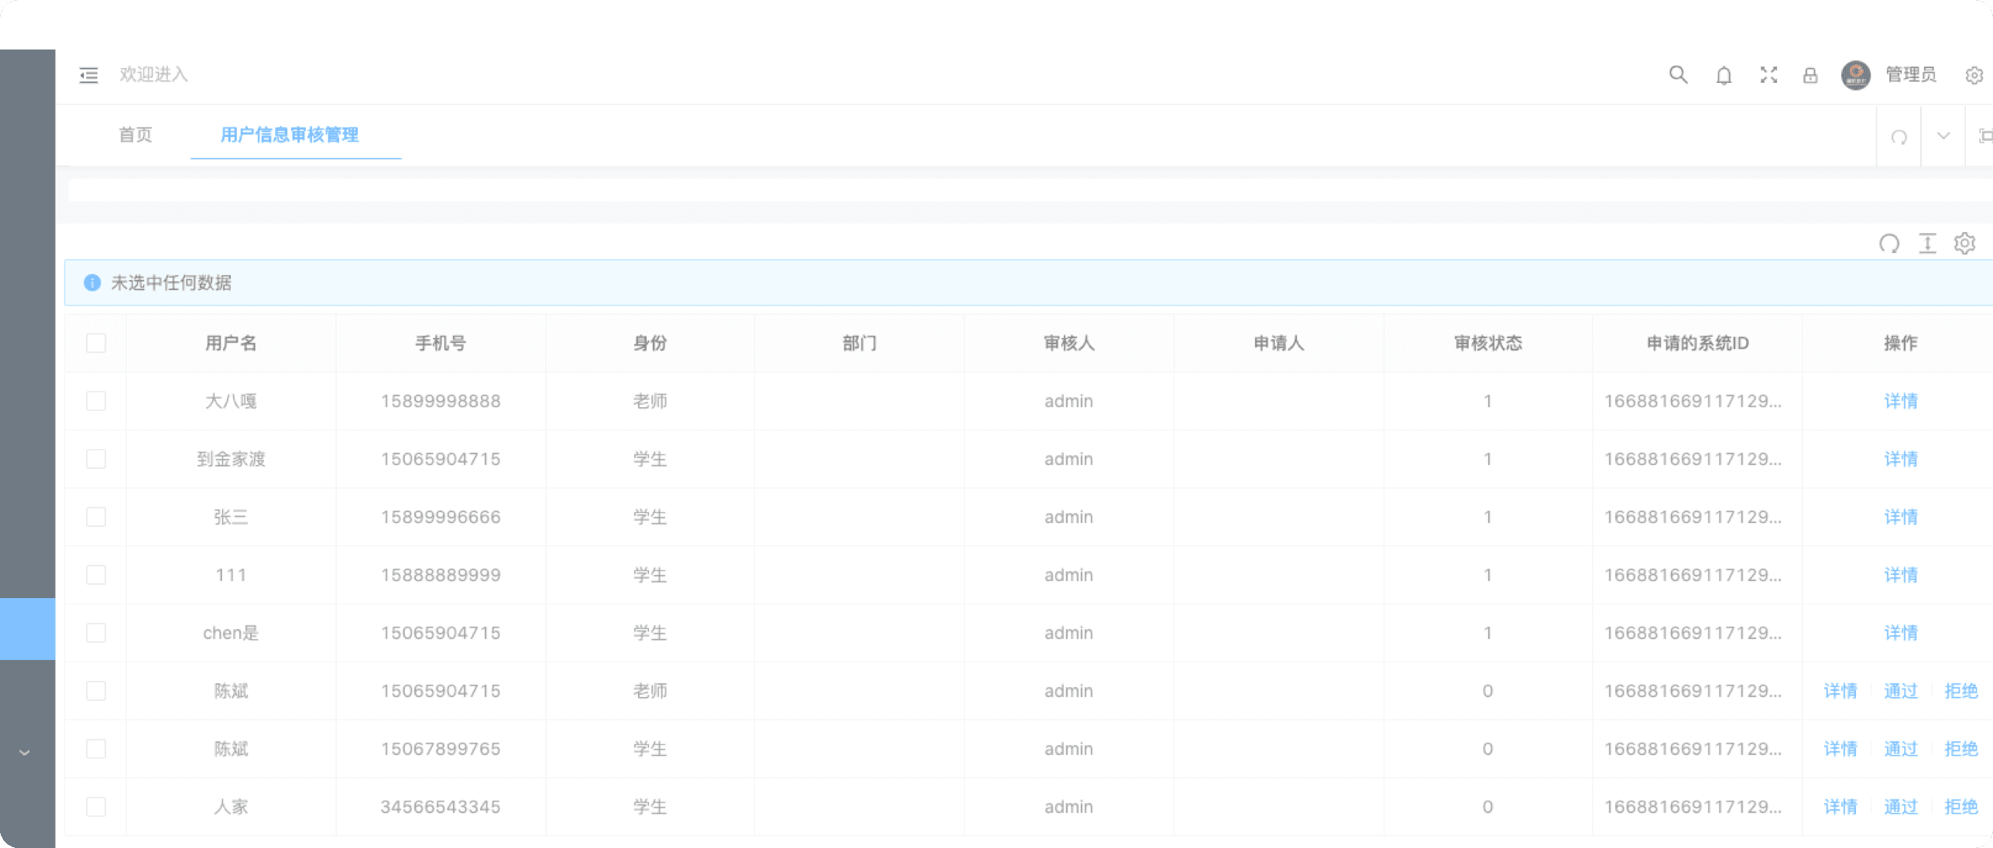Open the tab options dropdown chevron
1993x848 pixels.
click(1943, 136)
